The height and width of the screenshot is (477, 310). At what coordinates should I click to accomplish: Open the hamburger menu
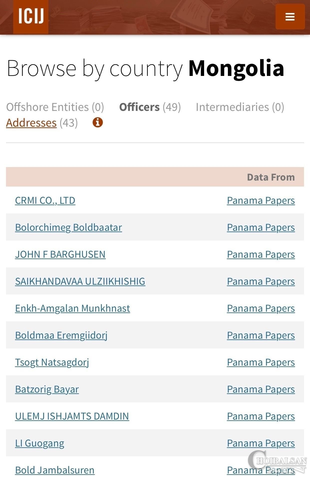point(290,17)
